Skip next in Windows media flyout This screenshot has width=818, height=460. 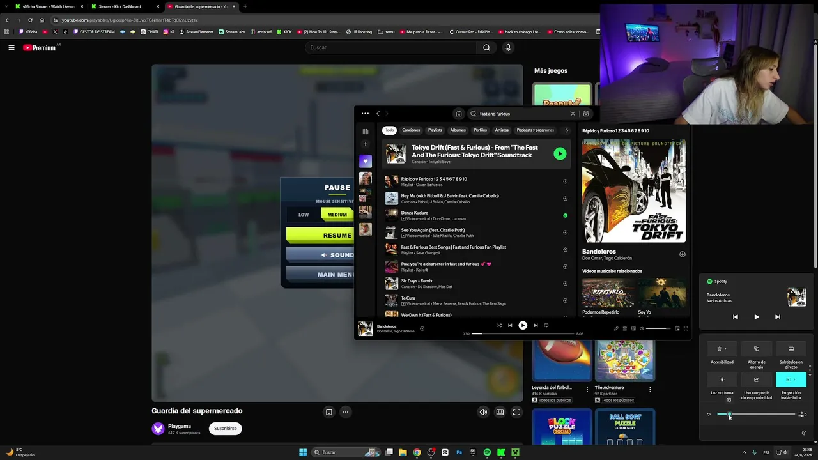tap(777, 317)
